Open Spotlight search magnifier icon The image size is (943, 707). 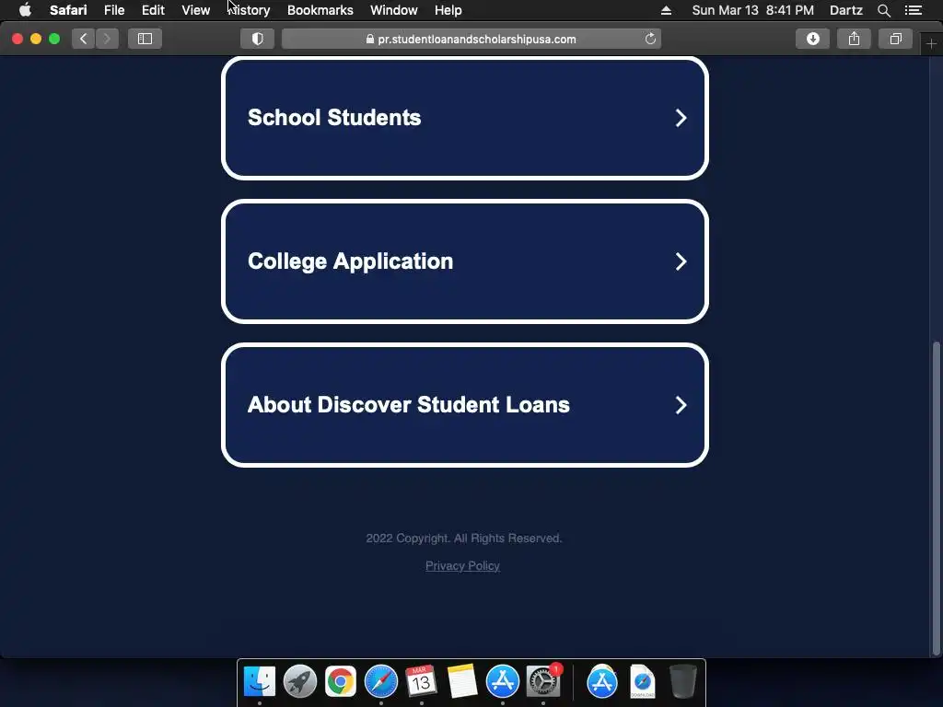tap(883, 10)
